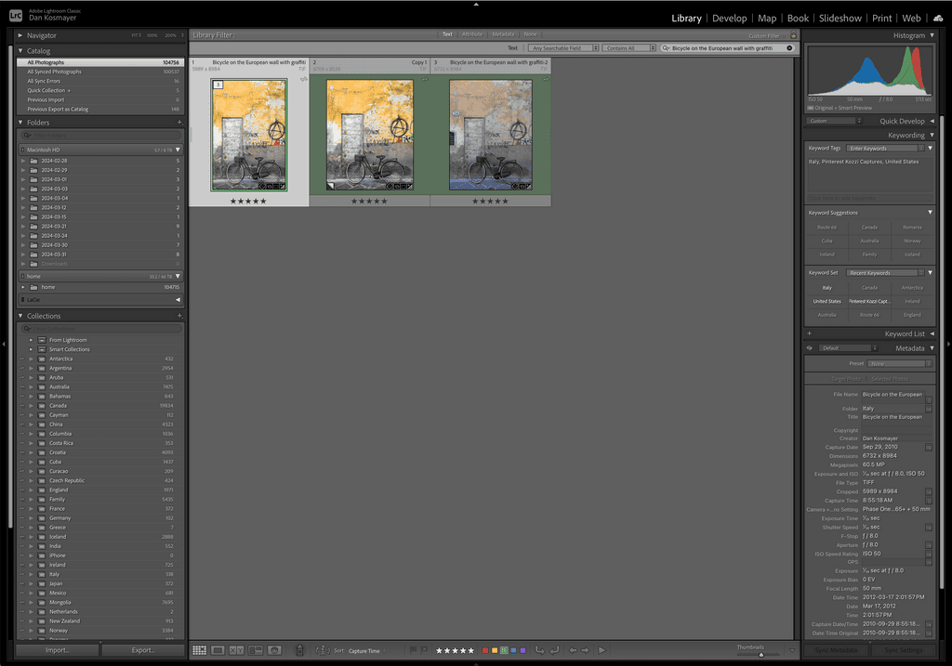
Task: Click the search magnifier in library filter
Action: (x=666, y=48)
